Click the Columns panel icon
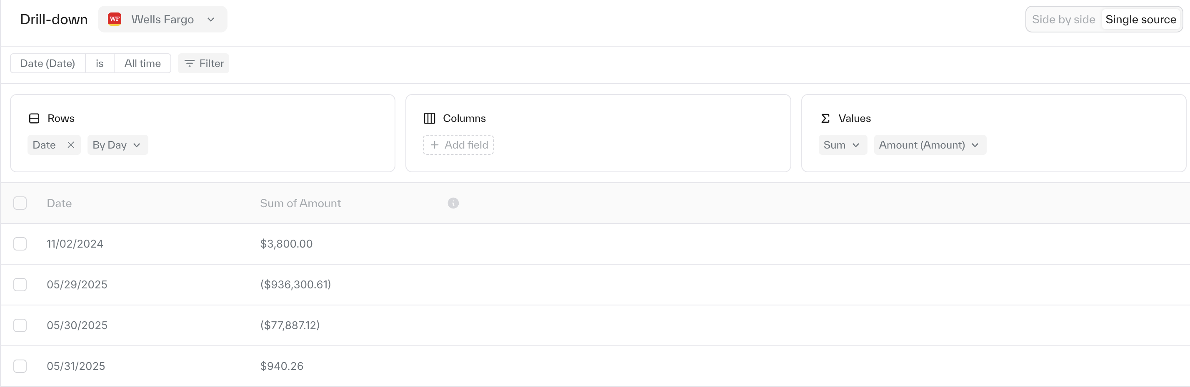1190x387 pixels. click(x=429, y=119)
